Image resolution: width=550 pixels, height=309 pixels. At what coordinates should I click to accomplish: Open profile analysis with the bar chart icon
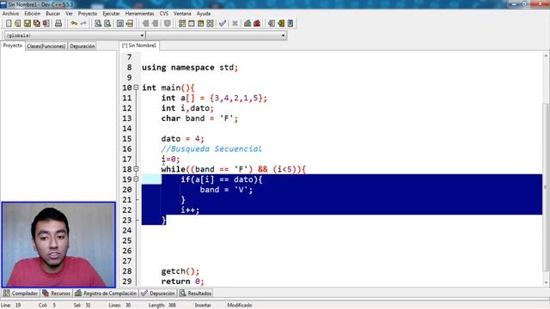(x=247, y=23)
